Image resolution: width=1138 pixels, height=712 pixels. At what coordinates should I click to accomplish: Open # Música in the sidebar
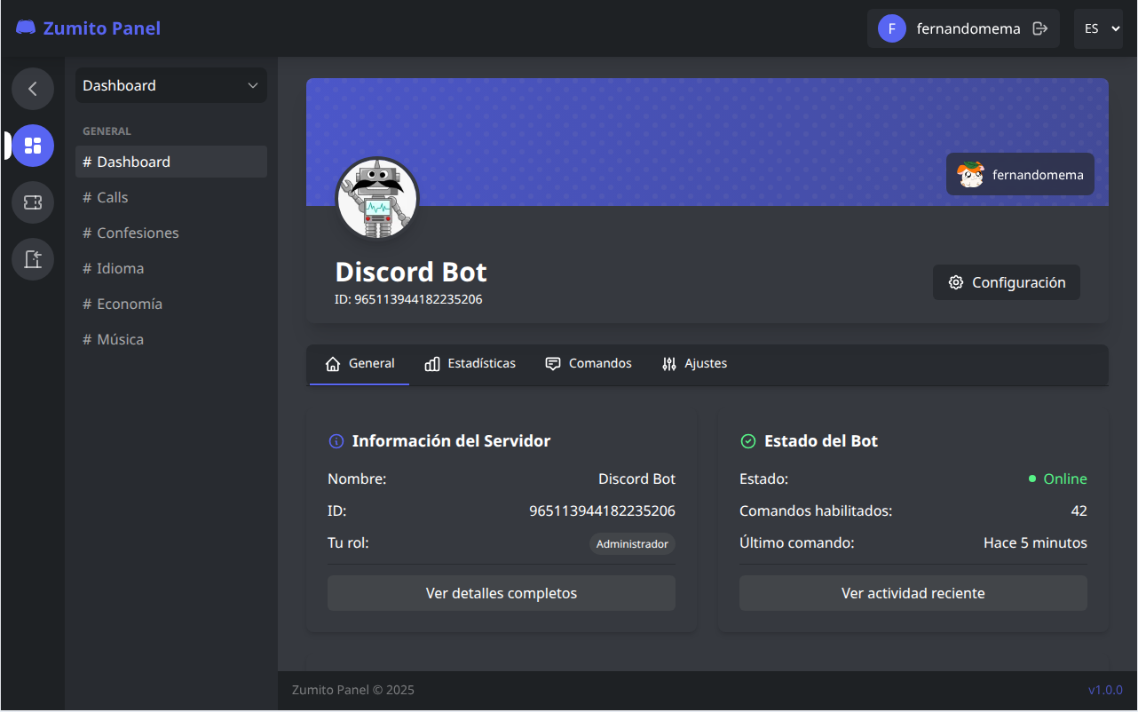coord(171,339)
